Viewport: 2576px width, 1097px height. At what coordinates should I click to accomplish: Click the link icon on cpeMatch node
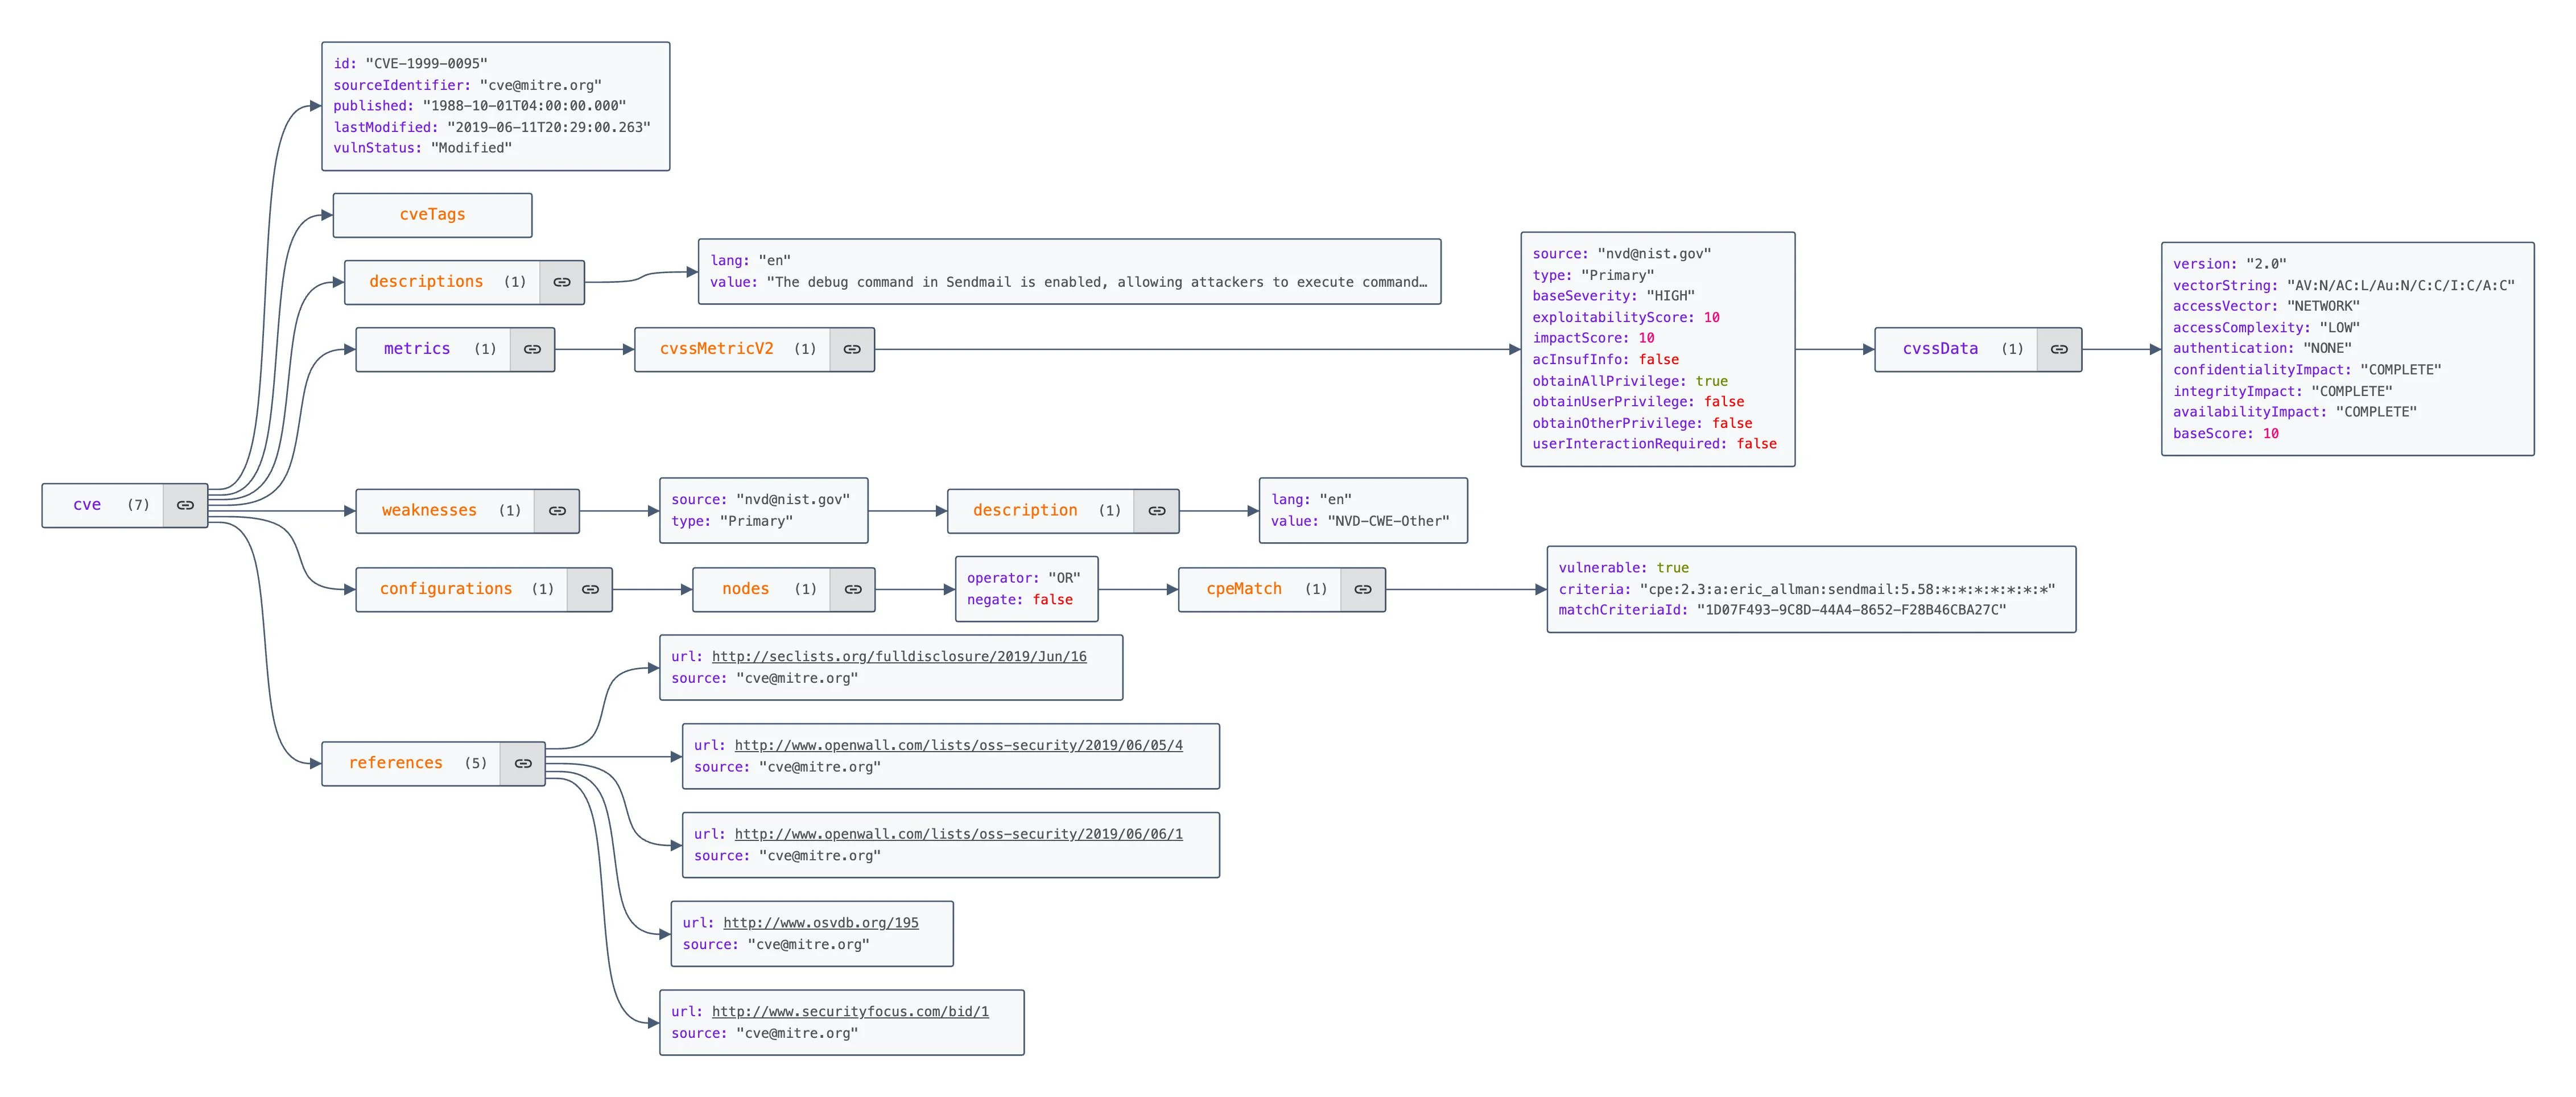point(1363,589)
